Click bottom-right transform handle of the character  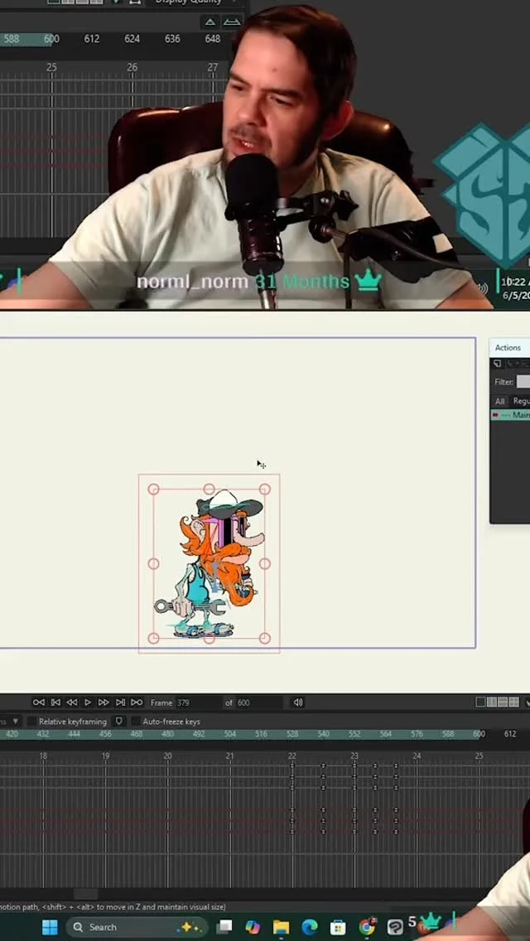(x=265, y=638)
